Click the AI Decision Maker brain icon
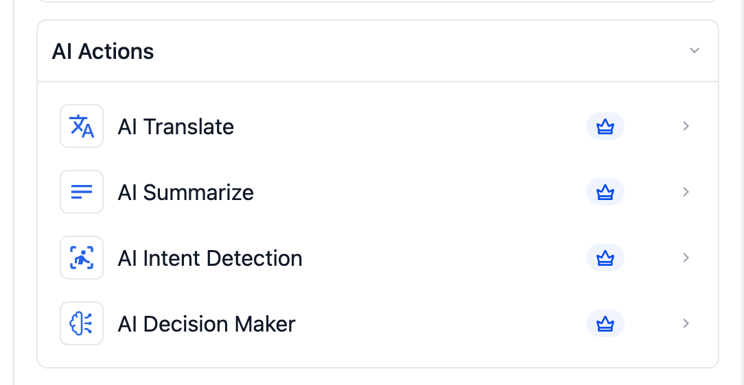The width and height of the screenshot is (744, 385). 82,323
